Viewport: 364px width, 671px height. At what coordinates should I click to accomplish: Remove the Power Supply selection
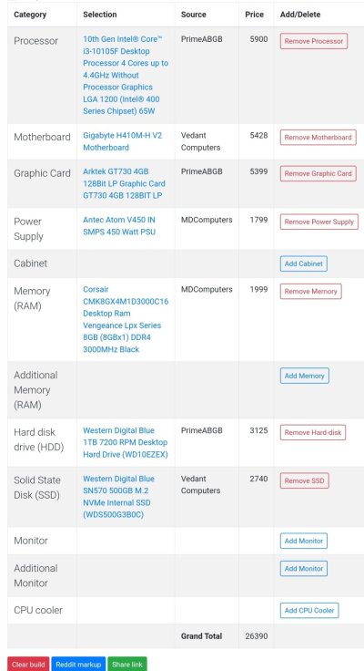[x=319, y=222]
